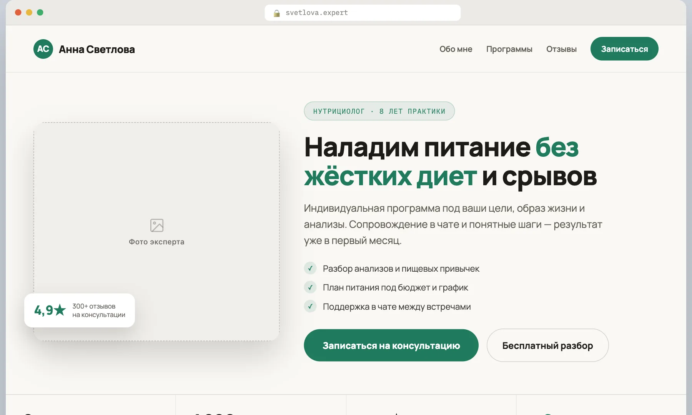The height and width of the screenshot is (415, 692).
Task: Click the Индивидуальная программа description paragraph
Action: pyautogui.click(x=453, y=224)
